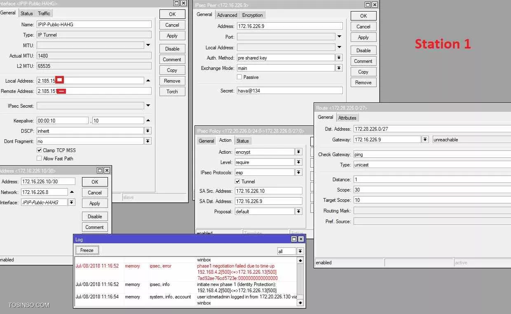Image resolution: width=511 pixels, height=314 pixels.
Task: Open Auth. Method dropdown
Action: pos(339,58)
